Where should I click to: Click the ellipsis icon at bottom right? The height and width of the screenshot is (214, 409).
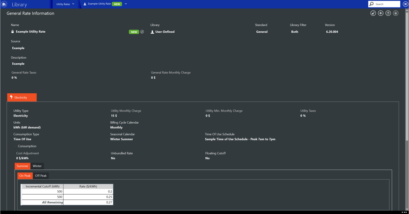404,212
